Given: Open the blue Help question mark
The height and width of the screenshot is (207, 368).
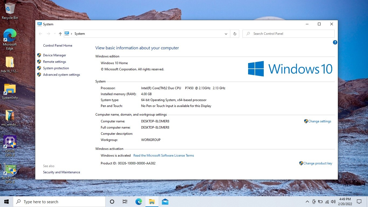Looking at the screenshot, I should (x=335, y=42).
